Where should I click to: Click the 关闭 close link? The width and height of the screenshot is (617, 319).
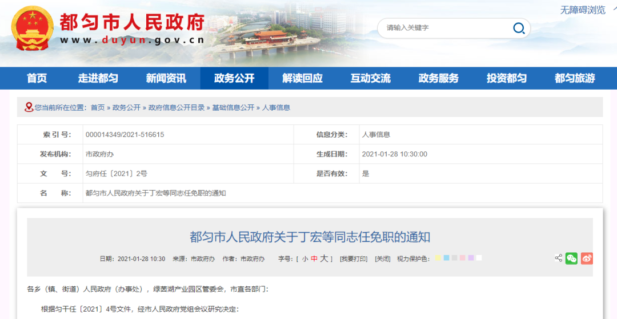tap(382, 259)
